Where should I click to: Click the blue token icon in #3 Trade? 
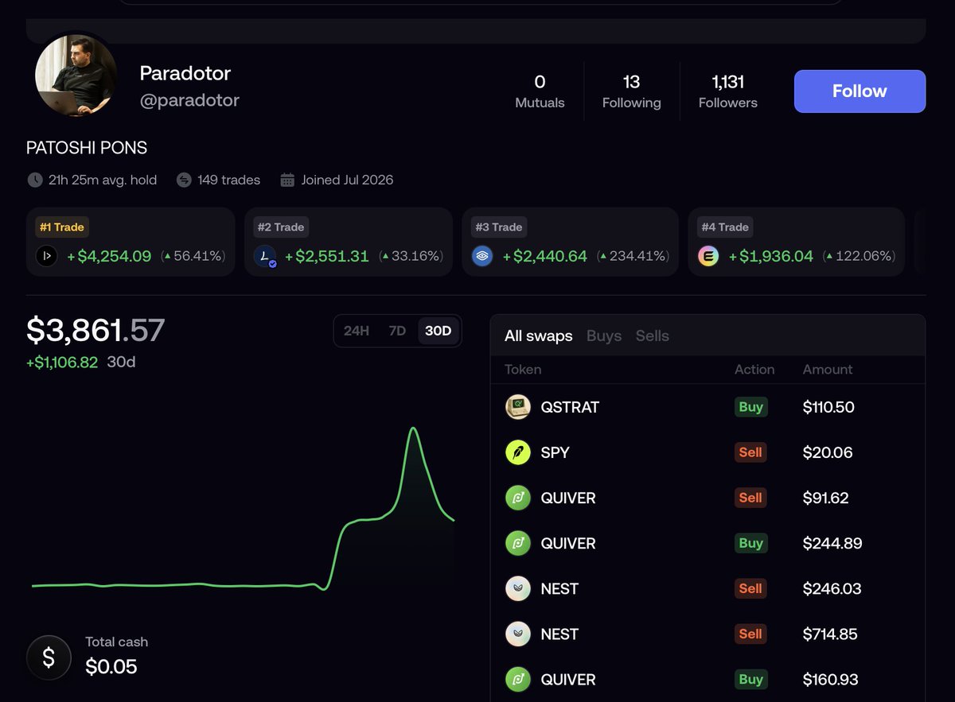[482, 256]
